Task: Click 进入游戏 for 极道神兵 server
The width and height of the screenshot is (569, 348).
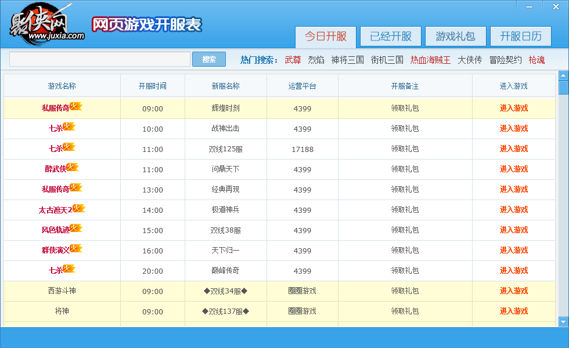Action: point(513,209)
